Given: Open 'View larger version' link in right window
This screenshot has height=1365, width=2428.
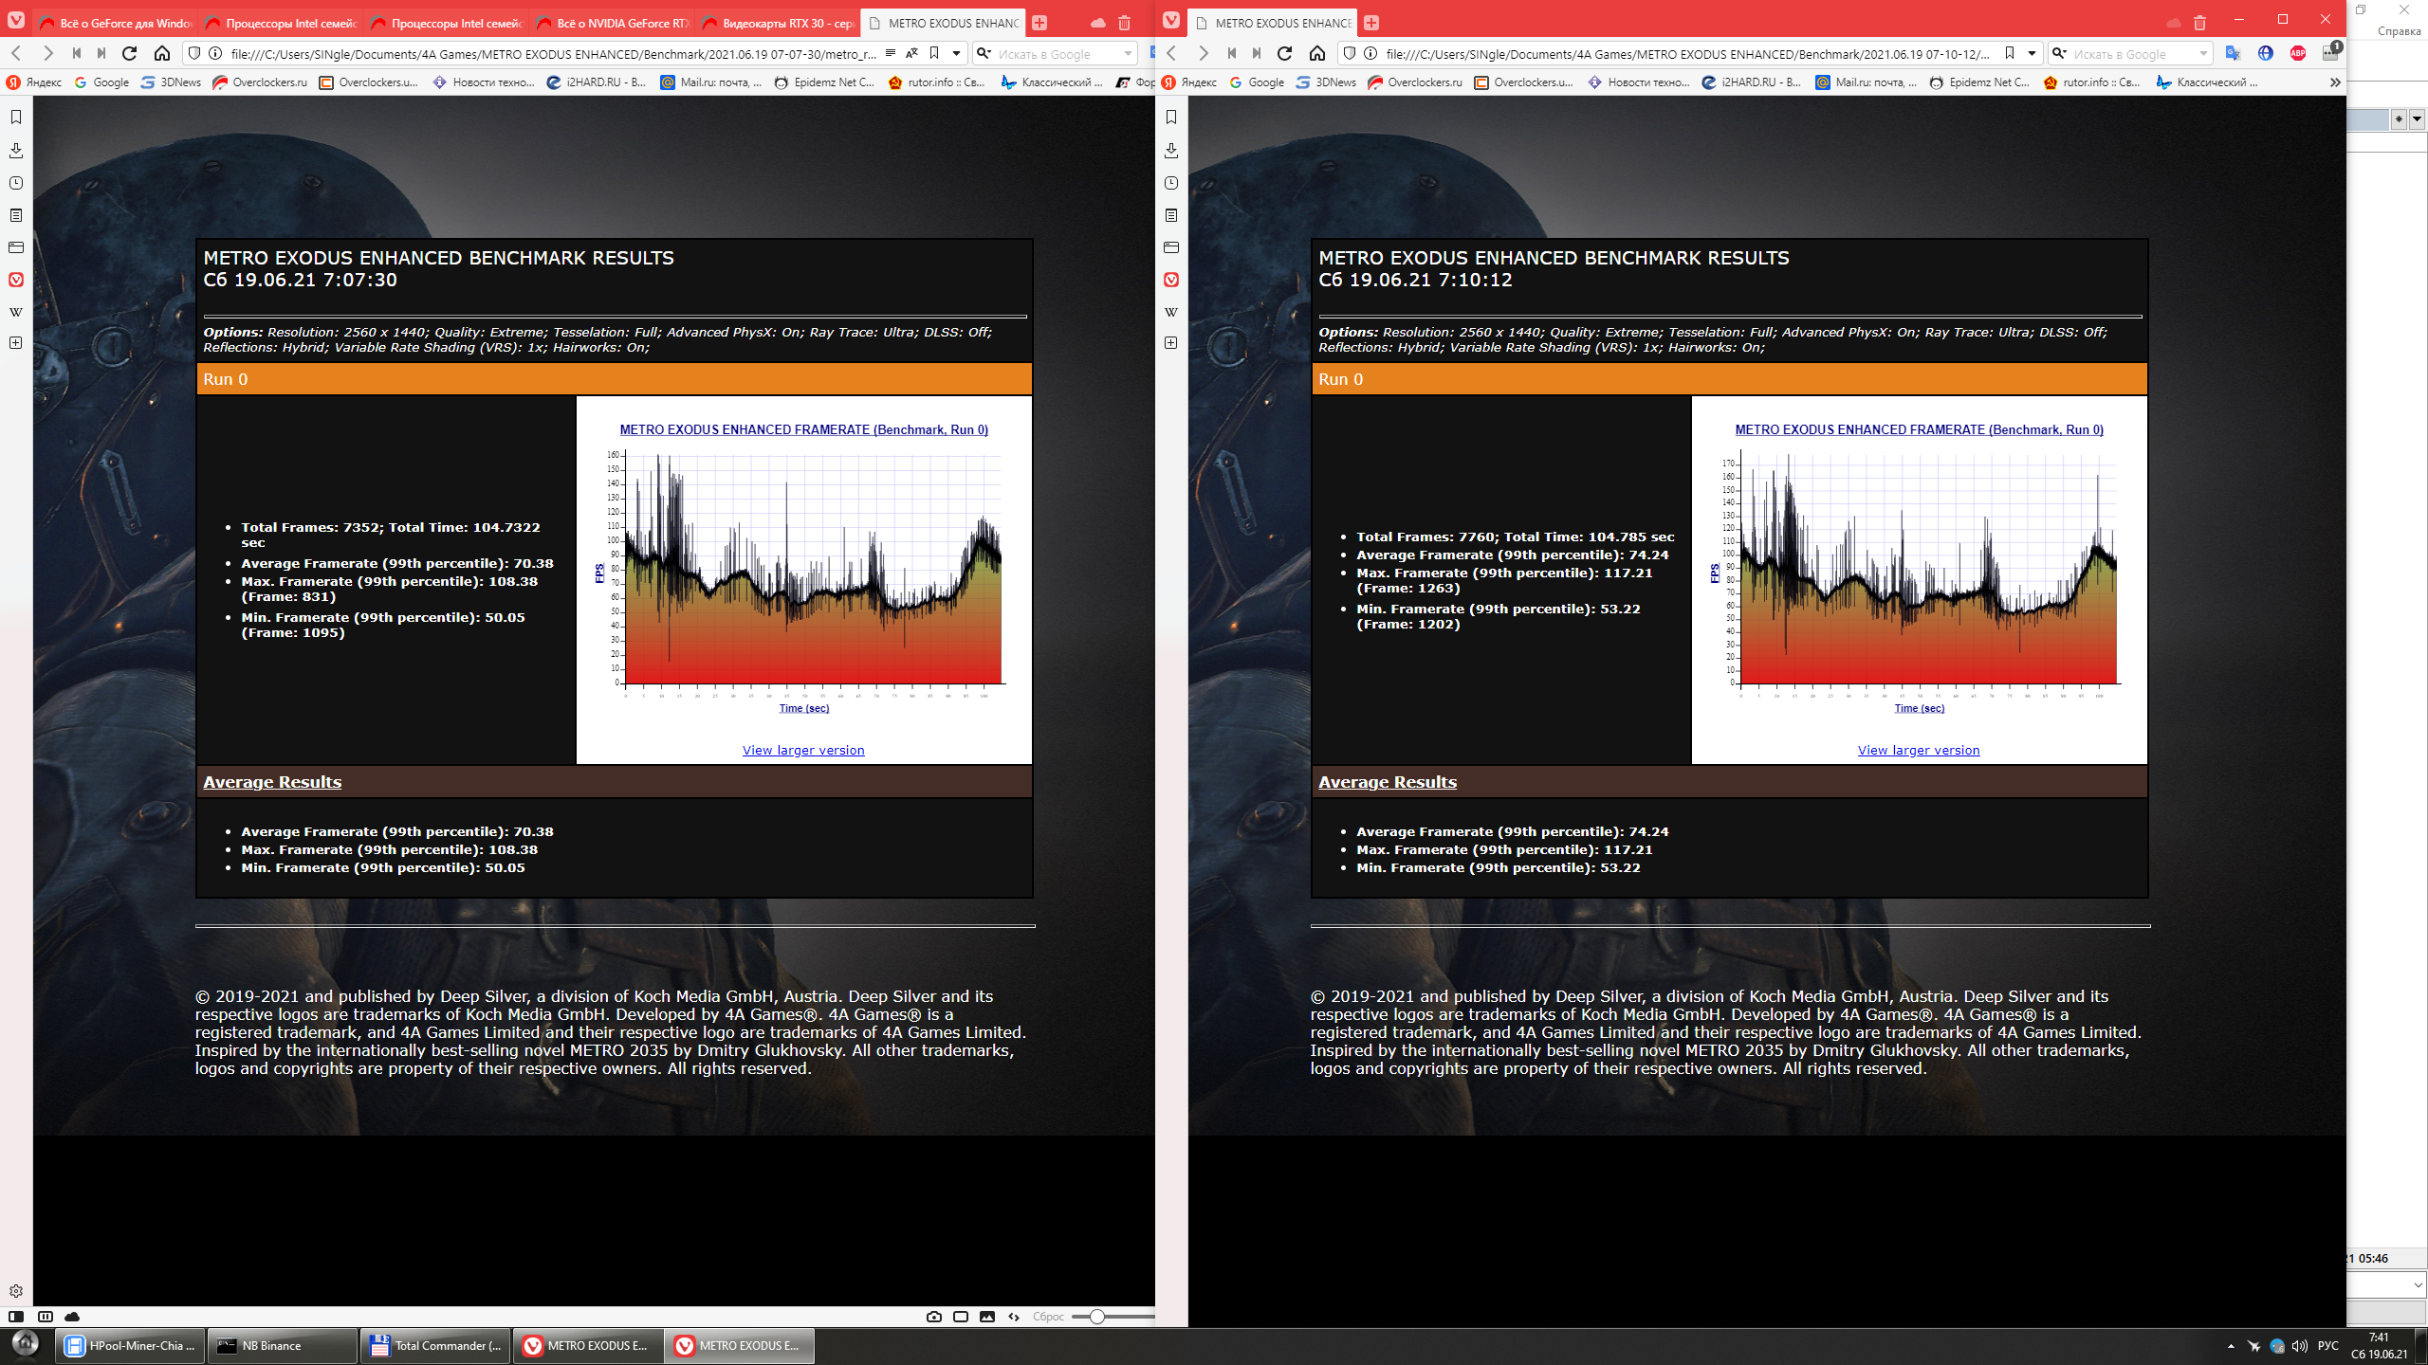Looking at the screenshot, I should [x=1919, y=750].
